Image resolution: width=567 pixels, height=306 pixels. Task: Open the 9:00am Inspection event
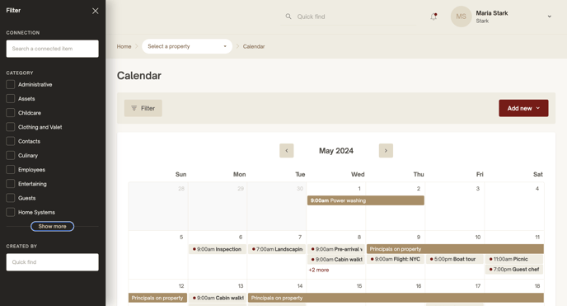(x=218, y=249)
